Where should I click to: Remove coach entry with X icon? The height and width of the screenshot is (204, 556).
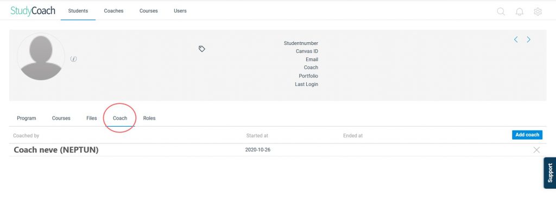(x=536, y=150)
